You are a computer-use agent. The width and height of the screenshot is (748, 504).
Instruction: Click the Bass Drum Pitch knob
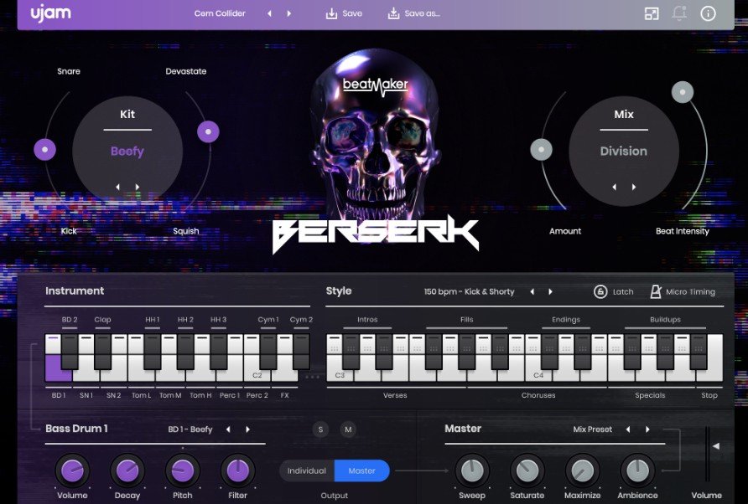[182, 471]
